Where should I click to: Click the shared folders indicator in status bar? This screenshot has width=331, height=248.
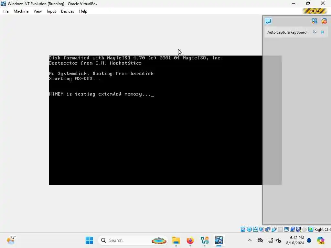[x=280, y=229]
